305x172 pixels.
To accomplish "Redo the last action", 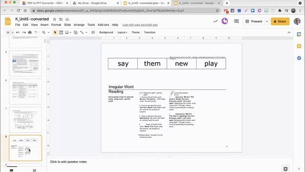I will click(24, 32).
